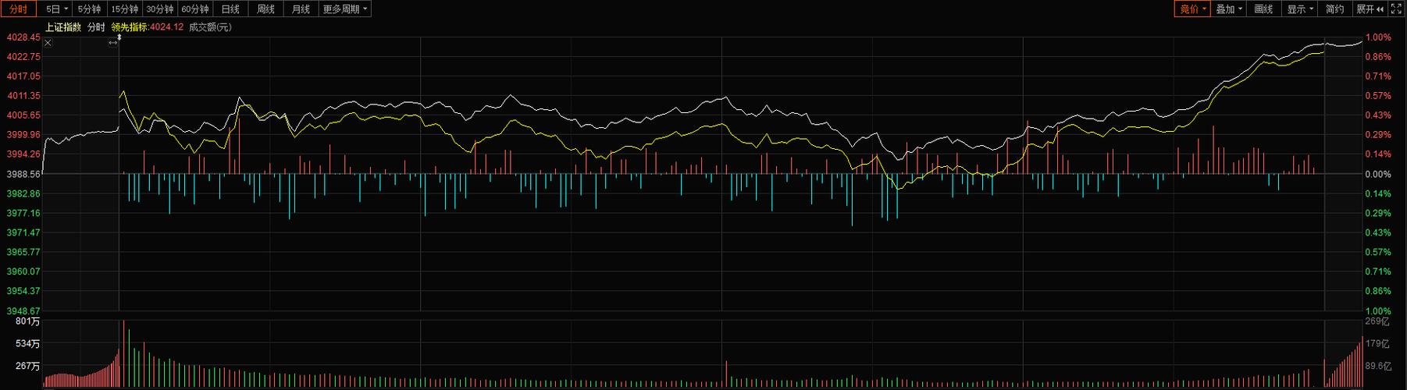The width and height of the screenshot is (1407, 390).
Task: Toggle fullscreen chart view icon
Action: (1396, 9)
